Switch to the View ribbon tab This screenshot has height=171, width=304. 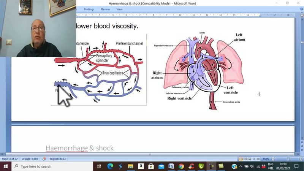(119, 9)
